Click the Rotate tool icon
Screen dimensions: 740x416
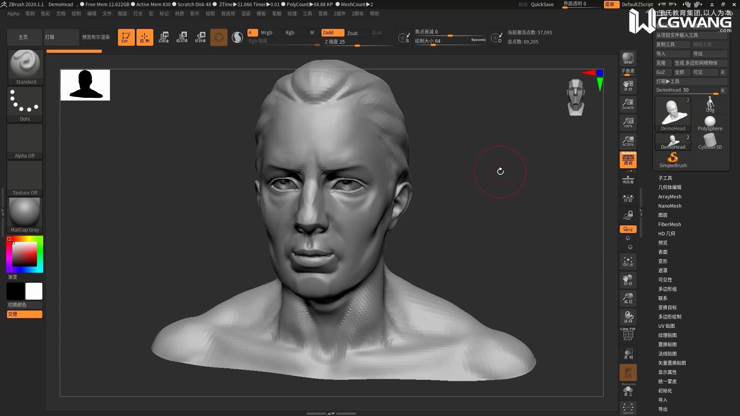click(200, 37)
